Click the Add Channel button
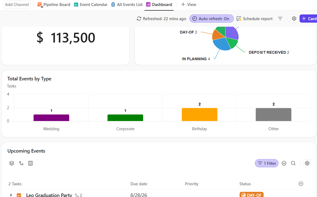The image size is (317, 197). click(17, 4)
